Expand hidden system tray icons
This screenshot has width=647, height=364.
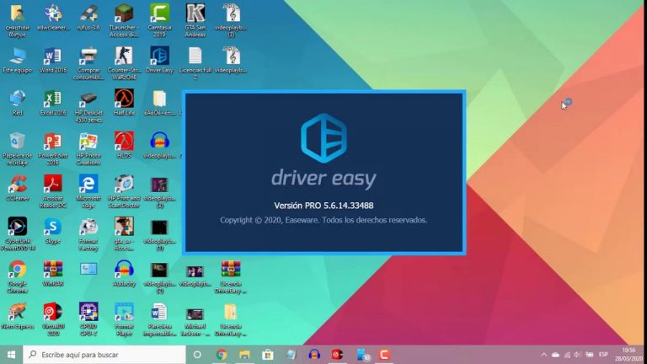coord(544,355)
